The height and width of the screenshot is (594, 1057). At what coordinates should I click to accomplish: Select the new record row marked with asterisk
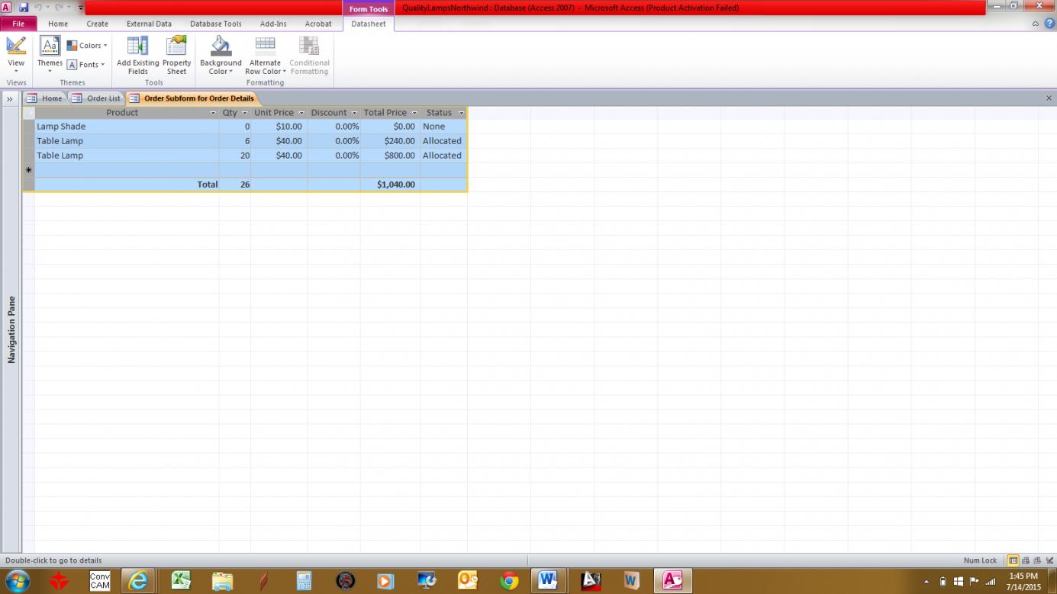click(x=29, y=170)
